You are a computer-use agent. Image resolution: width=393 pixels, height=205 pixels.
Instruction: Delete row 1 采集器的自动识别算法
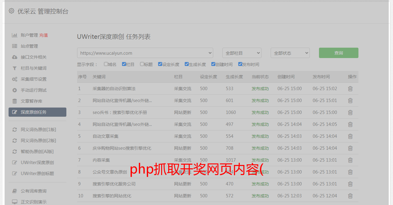coord(350,89)
